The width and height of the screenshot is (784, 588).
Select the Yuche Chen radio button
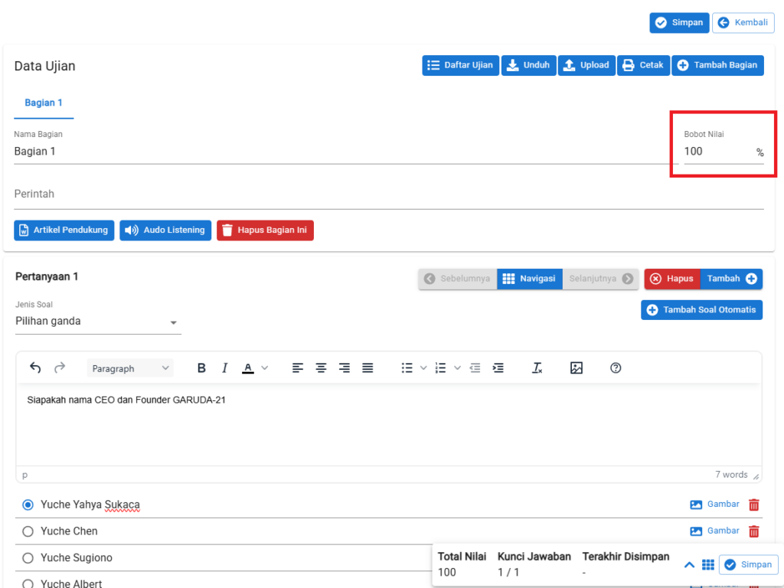tap(28, 531)
